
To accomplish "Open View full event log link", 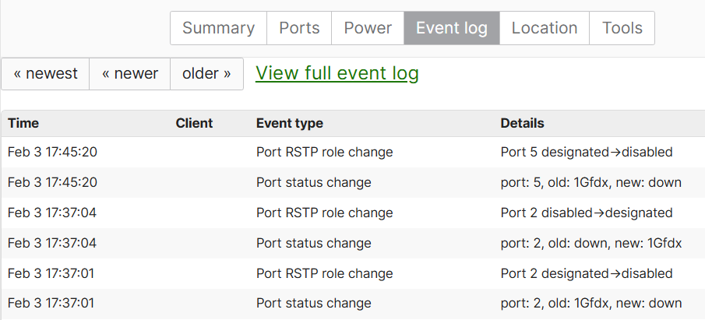I will coord(337,73).
